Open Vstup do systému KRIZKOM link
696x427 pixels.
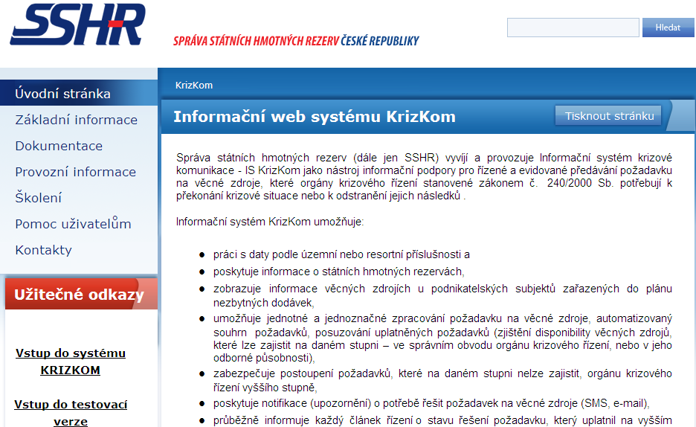coord(71,362)
